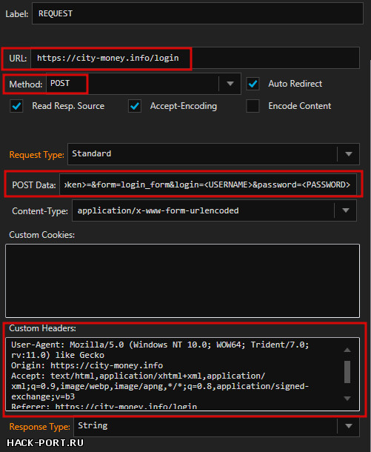Click the Request Type box showing Standard
371x452 pixels.
point(213,154)
